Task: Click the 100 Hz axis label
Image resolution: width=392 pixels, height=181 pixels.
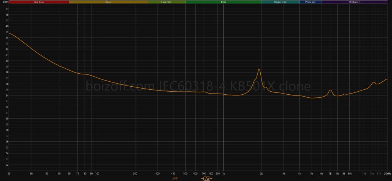Action: (x=97, y=173)
